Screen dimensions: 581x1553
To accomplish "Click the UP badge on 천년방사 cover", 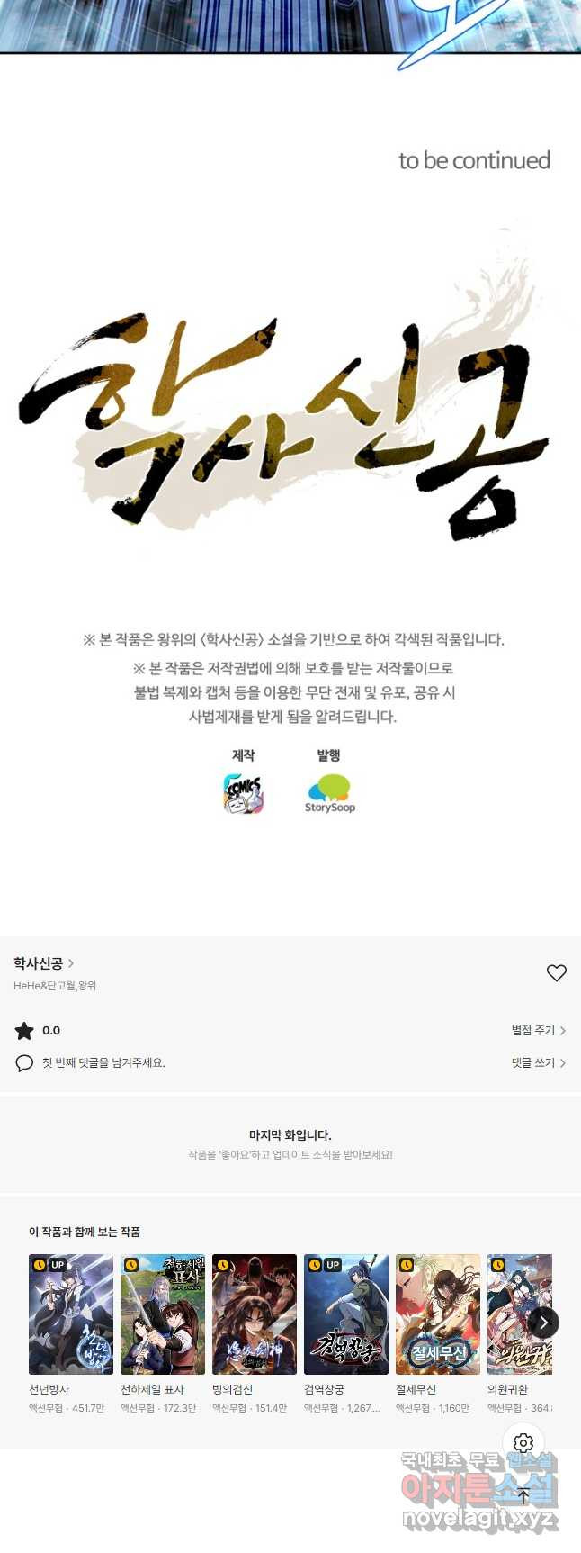I will point(58,1265).
